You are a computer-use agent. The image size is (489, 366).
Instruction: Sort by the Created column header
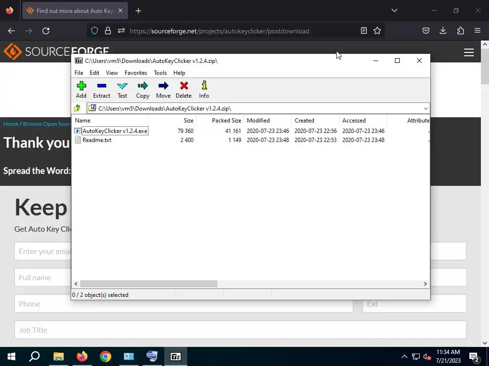point(315,121)
